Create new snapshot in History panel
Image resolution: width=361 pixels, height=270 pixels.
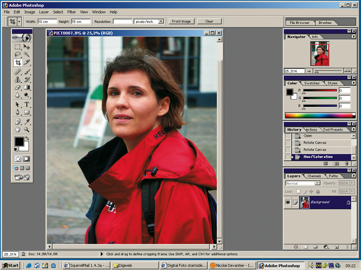pyautogui.click(x=336, y=163)
